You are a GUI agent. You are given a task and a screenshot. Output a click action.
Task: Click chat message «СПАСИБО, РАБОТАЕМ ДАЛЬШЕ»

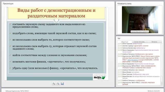[x=136, y=83]
